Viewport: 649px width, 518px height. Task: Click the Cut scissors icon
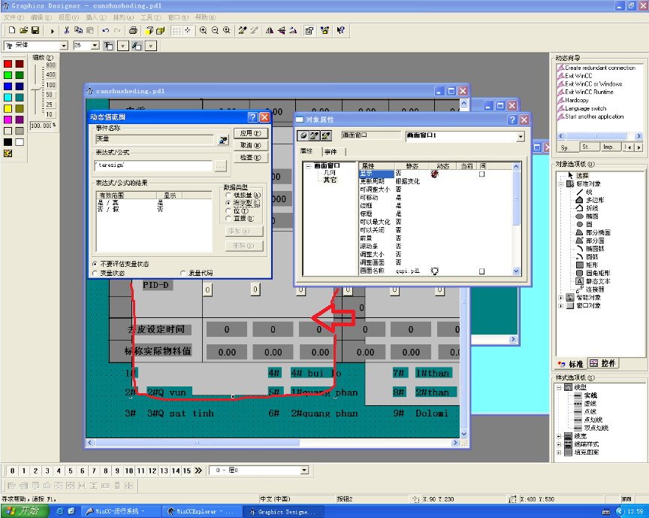(67, 31)
